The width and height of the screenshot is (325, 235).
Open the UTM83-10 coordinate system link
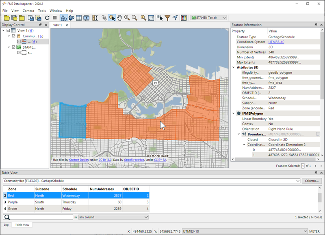(277, 41)
